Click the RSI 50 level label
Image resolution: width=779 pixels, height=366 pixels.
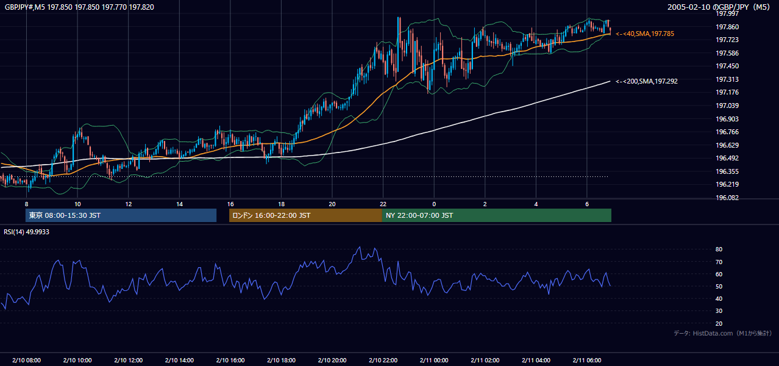pos(719,286)
